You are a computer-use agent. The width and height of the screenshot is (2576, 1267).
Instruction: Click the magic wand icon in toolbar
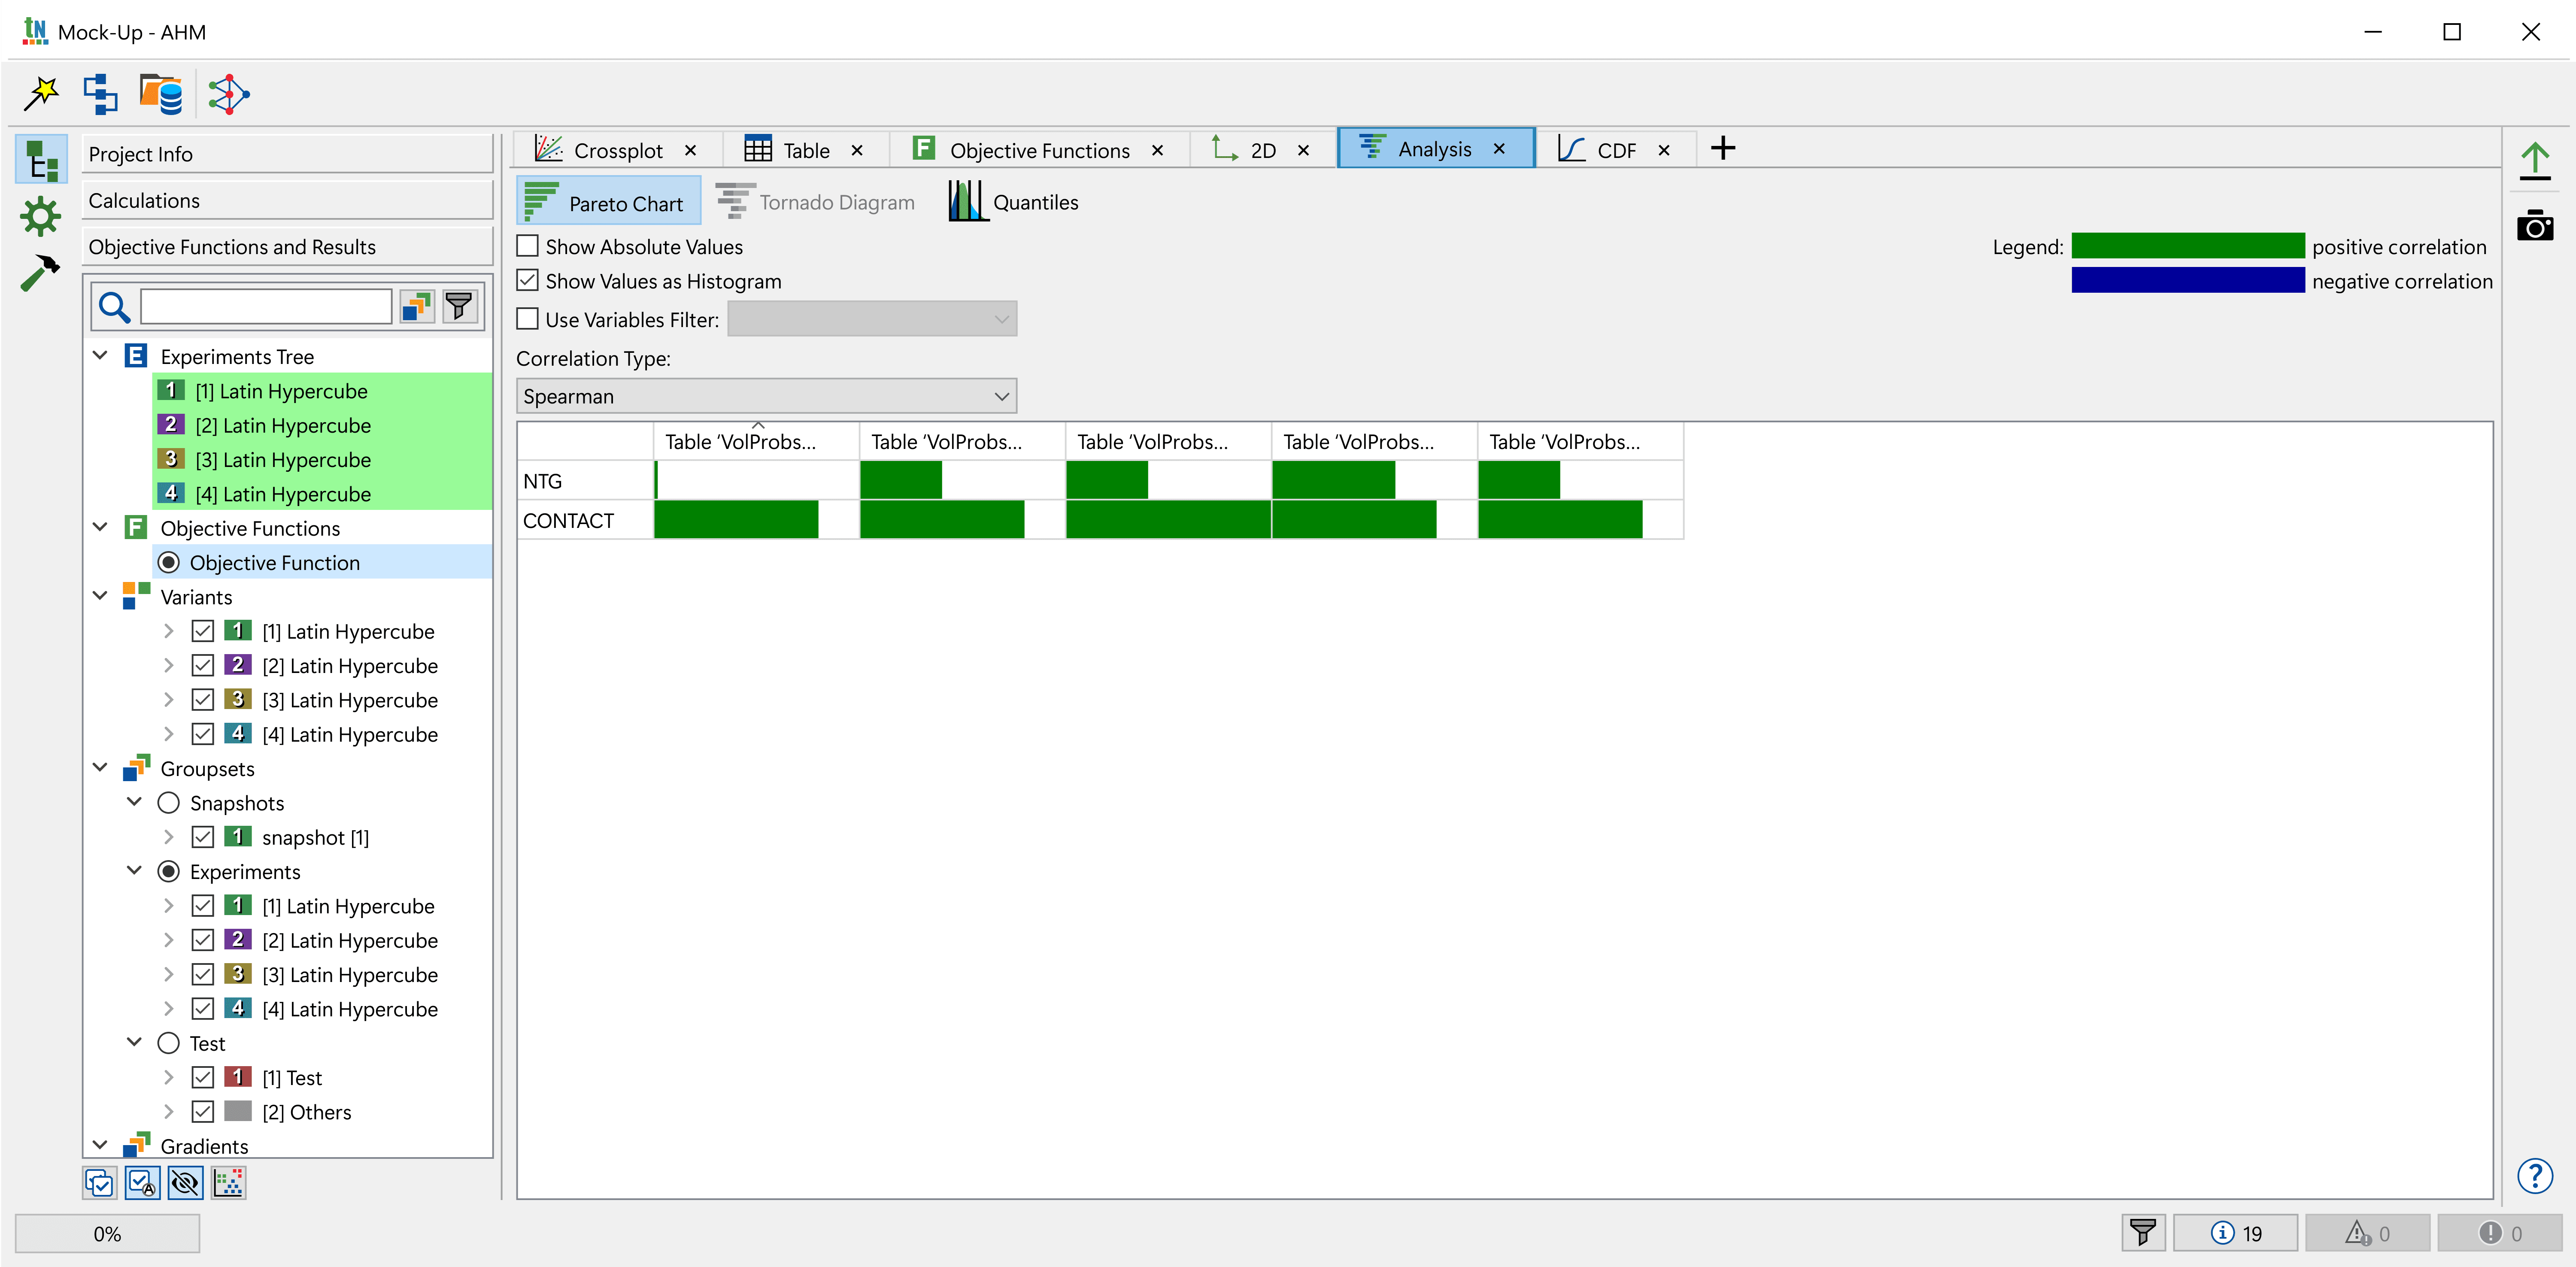(x=41, y=94)
